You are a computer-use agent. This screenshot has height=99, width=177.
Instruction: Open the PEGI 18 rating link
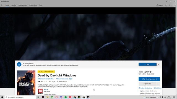(46, 90)
